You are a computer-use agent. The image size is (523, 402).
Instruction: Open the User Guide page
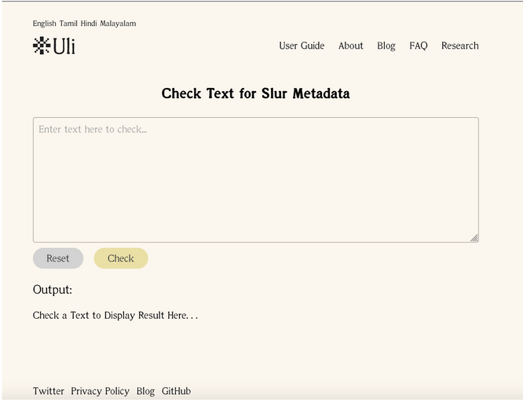point(302,46)
